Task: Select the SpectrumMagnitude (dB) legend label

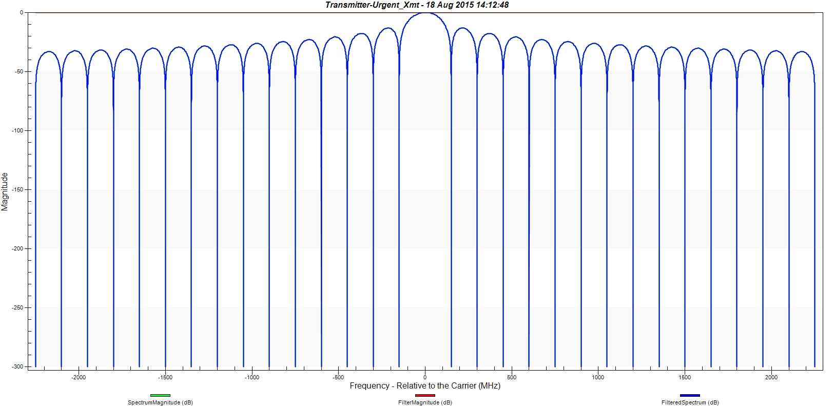Action: click(x=160, y=402)
